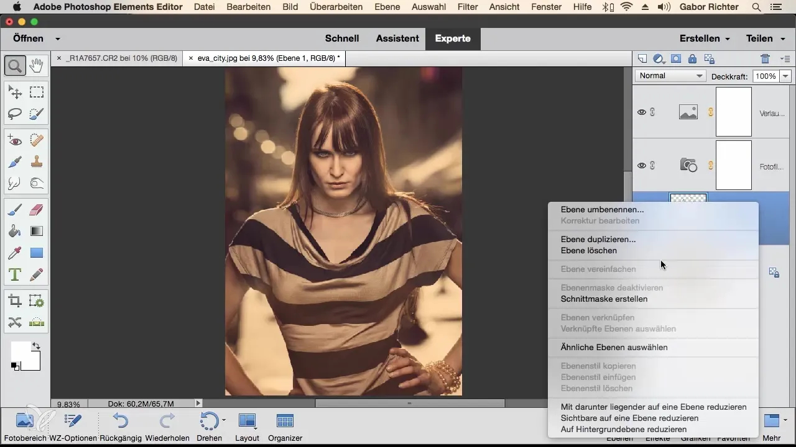Screen dimensions: 796x447
Task: Lock transparent pixels of the layer
Action: (708, 59)
